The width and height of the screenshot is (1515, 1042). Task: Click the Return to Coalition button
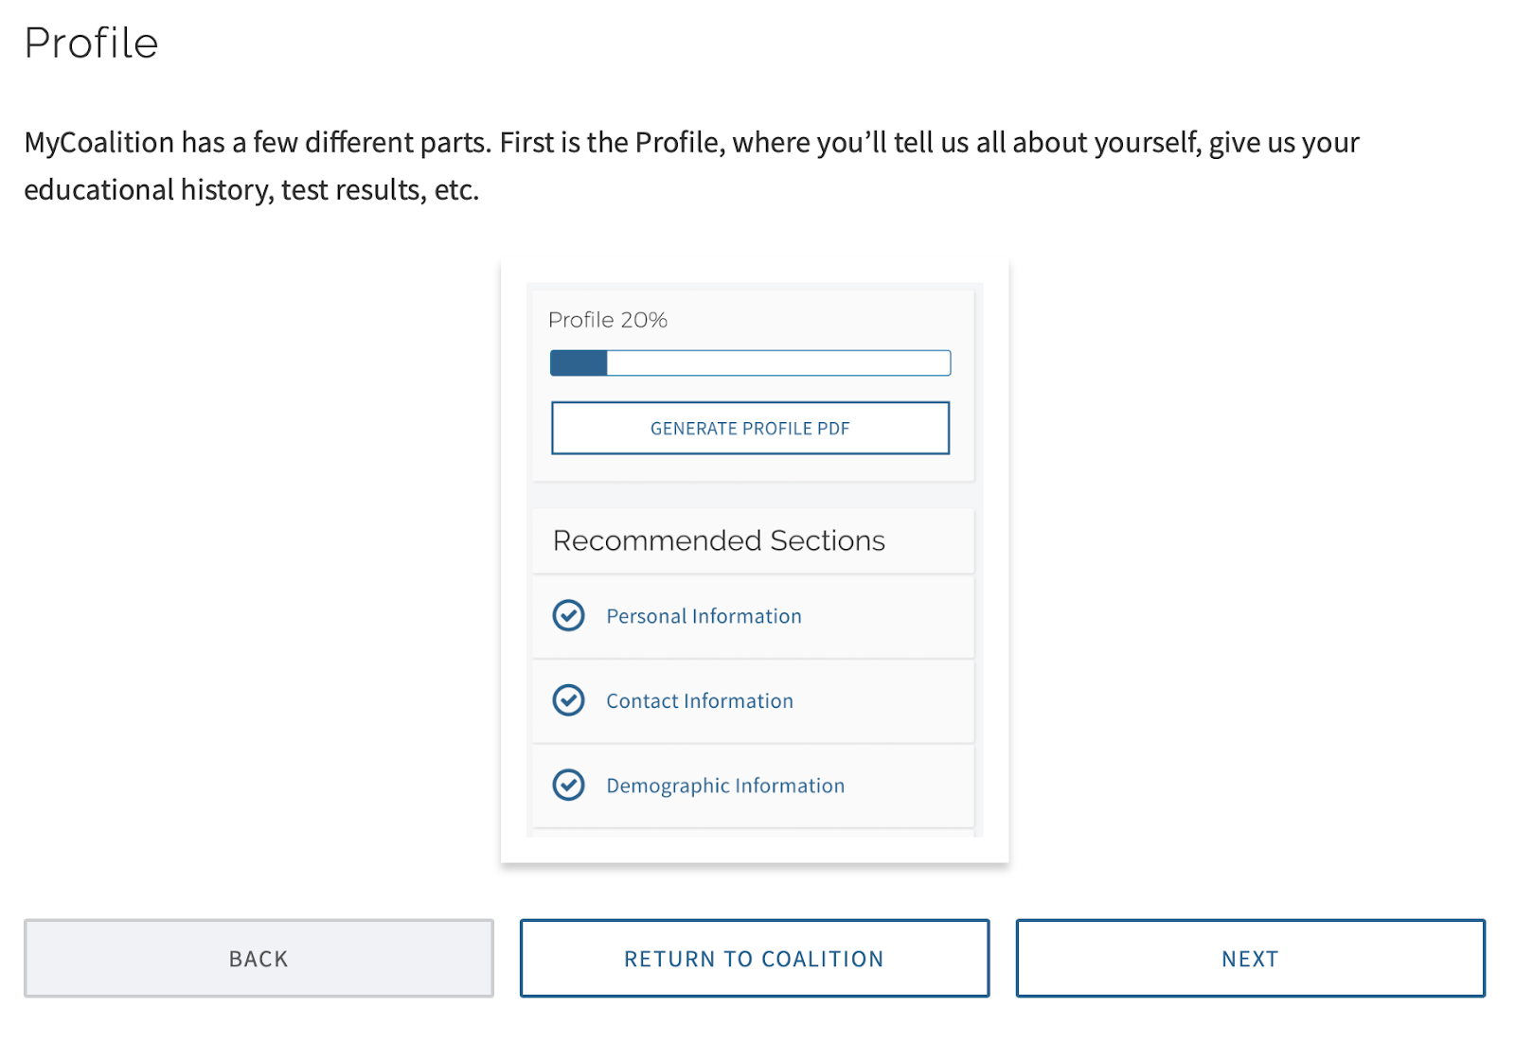click(x=754, y=958)
